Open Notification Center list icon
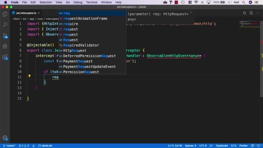 [256, 2]
